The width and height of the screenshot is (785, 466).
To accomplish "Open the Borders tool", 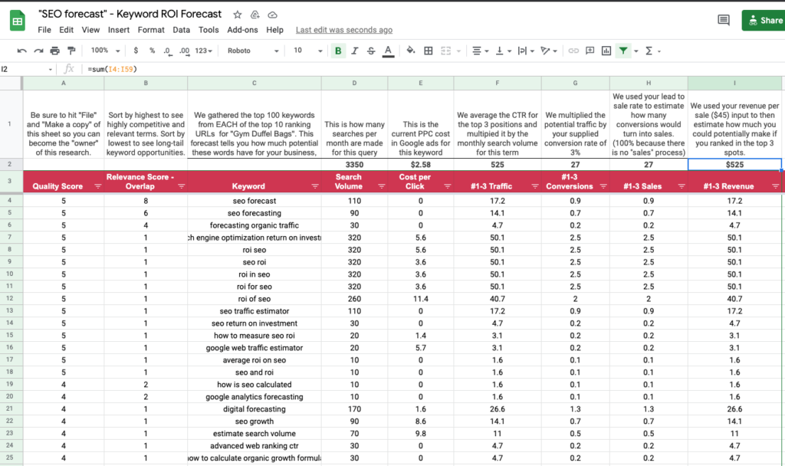I will tap(428, 51).
